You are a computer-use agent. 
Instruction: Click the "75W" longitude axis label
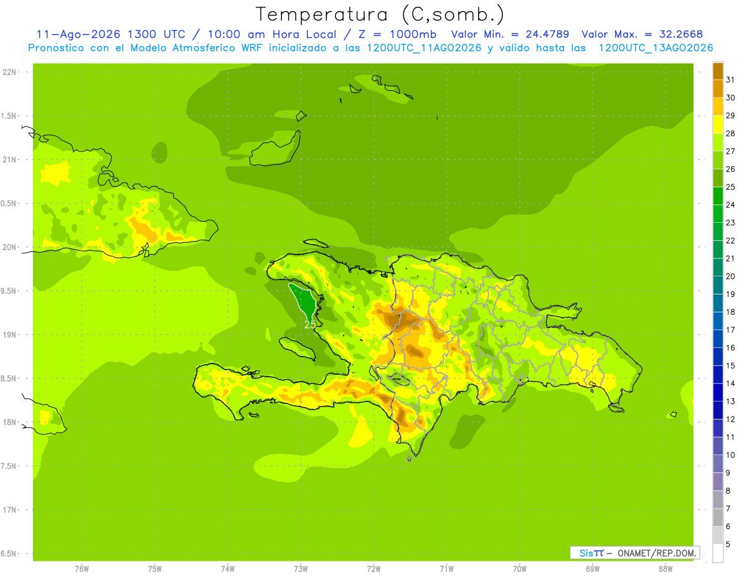(x=155, y=569)
